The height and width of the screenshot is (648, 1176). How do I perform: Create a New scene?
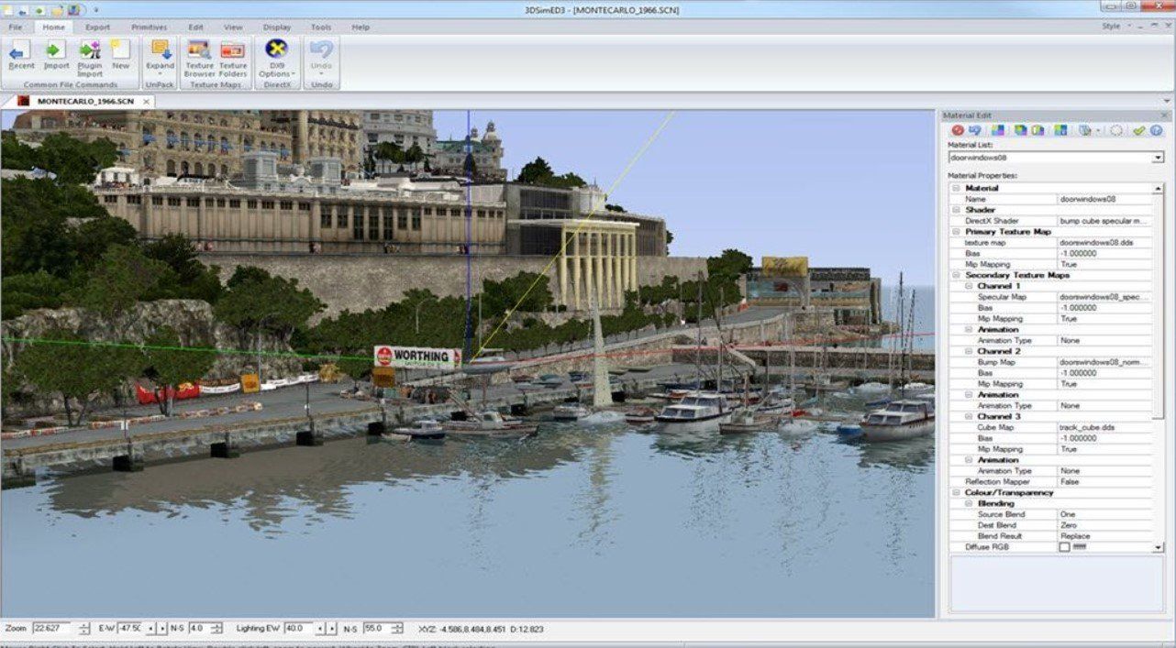click(120, 55)
